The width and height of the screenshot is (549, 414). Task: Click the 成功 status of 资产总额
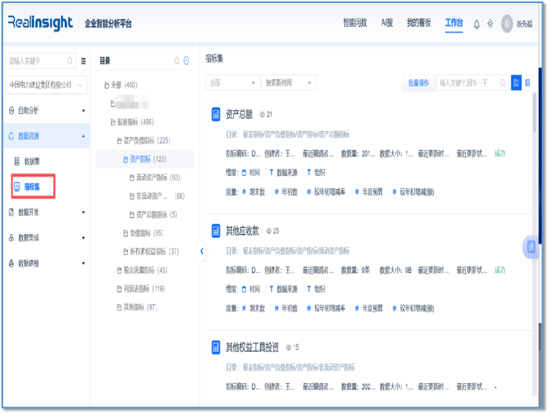click(500, 153)
